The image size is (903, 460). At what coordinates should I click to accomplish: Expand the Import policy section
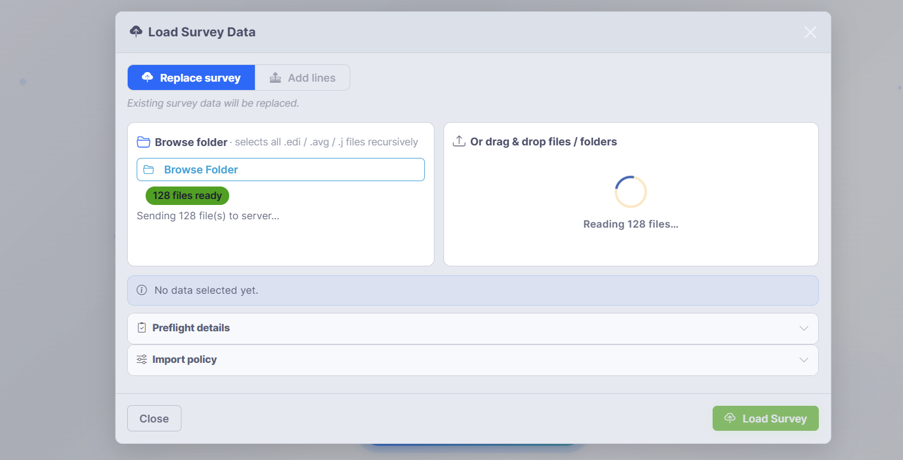pyautogui.click(x=473, y=360)
